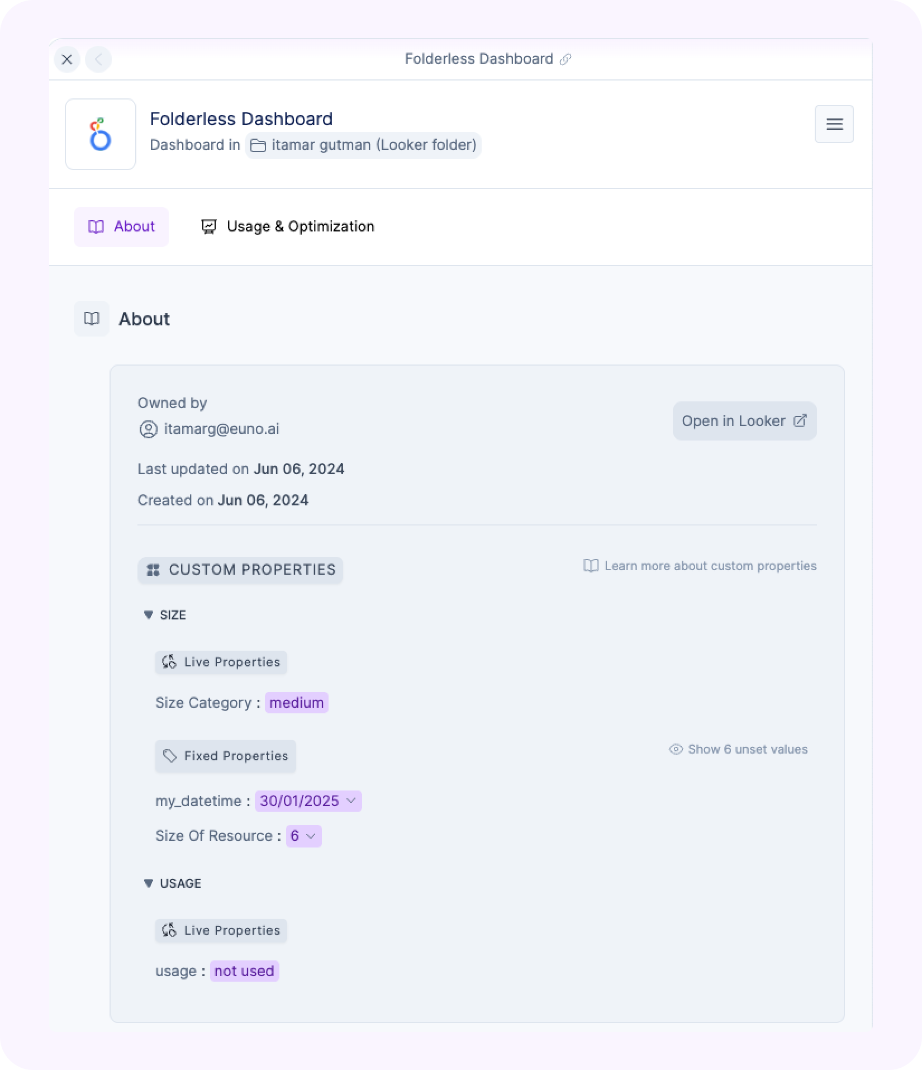Switch to the About tab

(x=121, y=226)
